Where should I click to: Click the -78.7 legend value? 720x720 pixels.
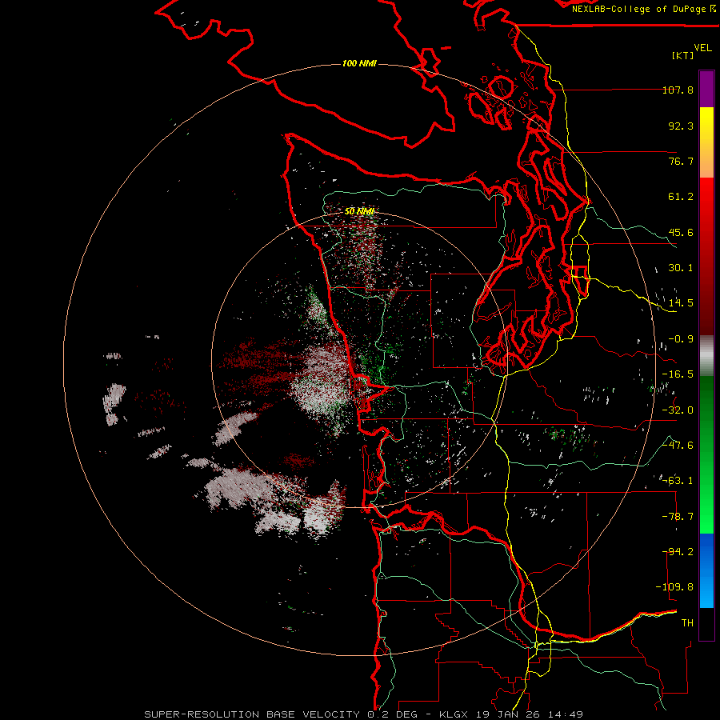coord(678,517)
